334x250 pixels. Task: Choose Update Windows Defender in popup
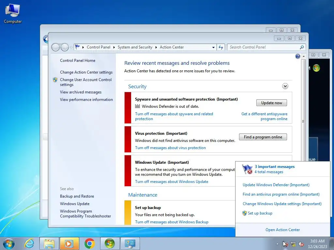click(276, 185)
